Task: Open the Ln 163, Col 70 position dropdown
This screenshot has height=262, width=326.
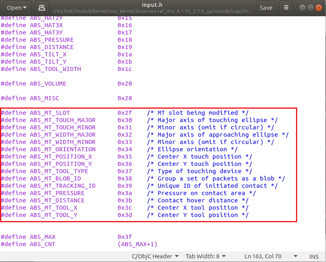Action: (271, 256)
